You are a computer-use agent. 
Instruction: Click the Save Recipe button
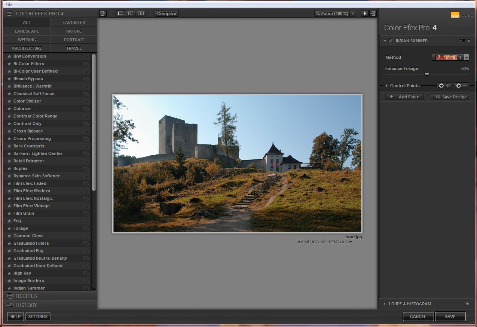tap(450, 97)
